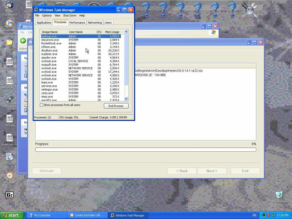292x219 pixels.
Task: Click the AnyBurn progress bar
Action: click(x=146, y=150)
